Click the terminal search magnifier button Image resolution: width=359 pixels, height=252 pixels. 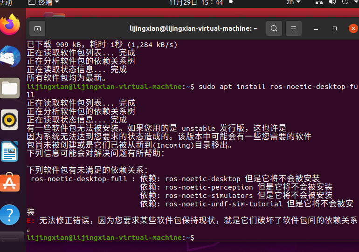click(x=274, y=28)
